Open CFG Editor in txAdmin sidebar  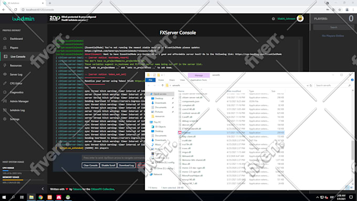pos(16,83)
